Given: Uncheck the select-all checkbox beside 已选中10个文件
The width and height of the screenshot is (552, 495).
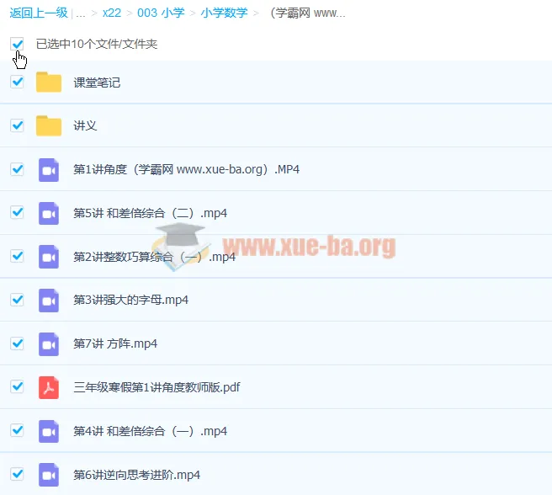Looking at the screenshot, I should point(17,44).
